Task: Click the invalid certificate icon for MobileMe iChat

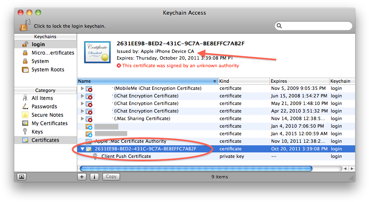Action: point(89,89)
